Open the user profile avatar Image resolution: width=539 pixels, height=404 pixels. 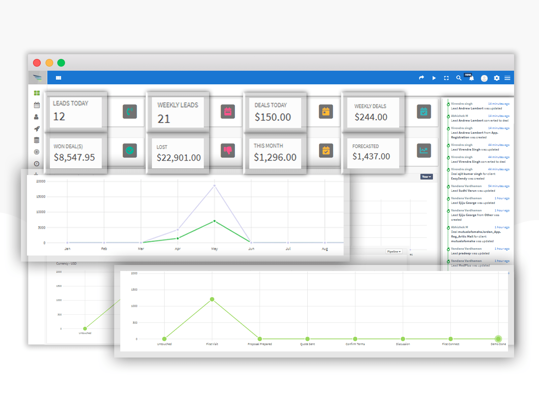pyautogui.click(x=484, y=78)
